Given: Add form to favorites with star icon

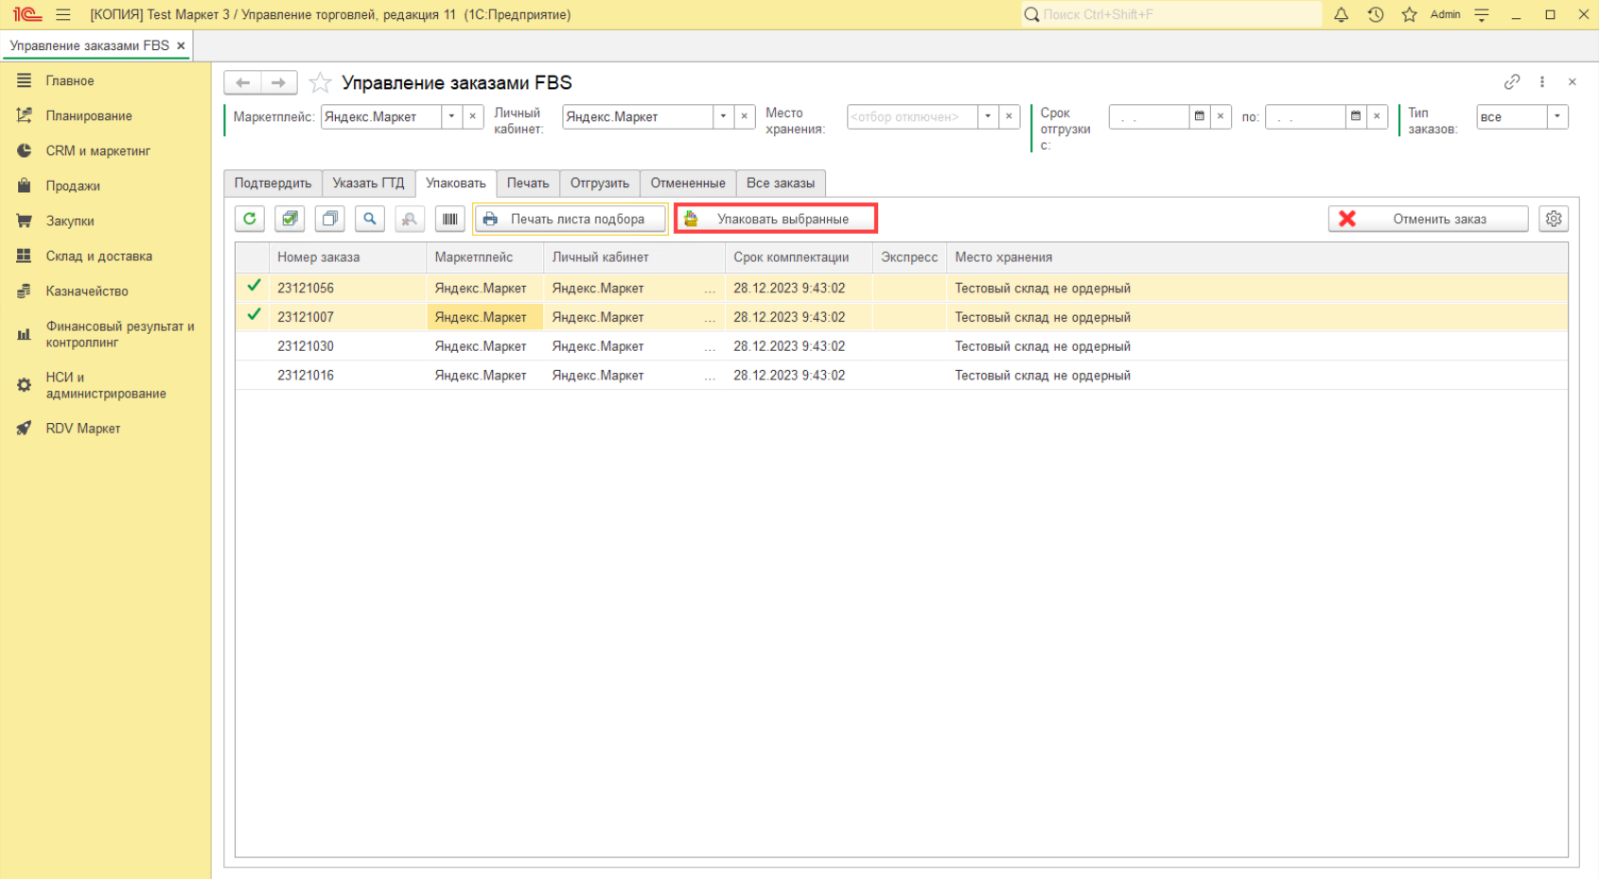Looking at the screenshot, I should (320, 83).
